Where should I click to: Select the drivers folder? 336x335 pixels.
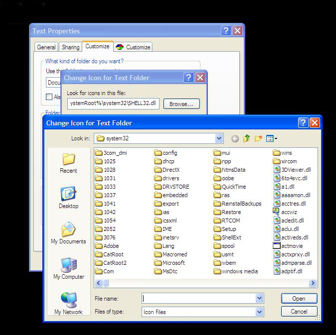[x=167, y=178]
